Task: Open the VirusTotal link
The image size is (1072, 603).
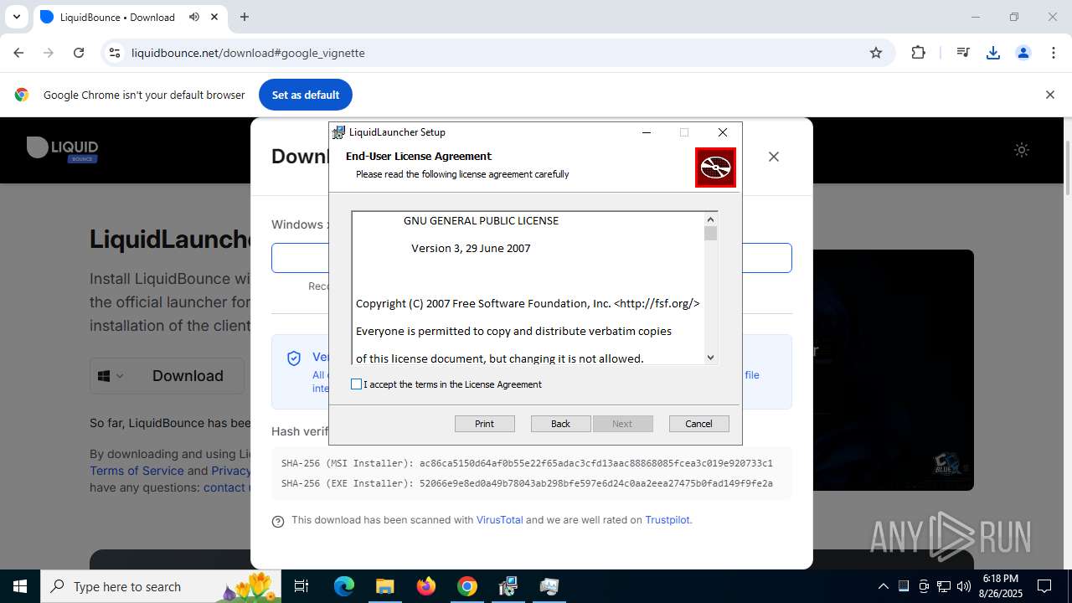Action: coord(500,520)
